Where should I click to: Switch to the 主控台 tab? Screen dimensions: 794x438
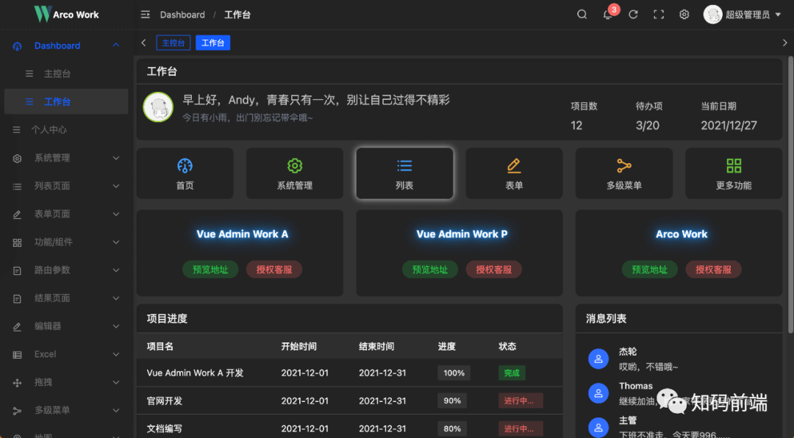(x=173, y=43)
